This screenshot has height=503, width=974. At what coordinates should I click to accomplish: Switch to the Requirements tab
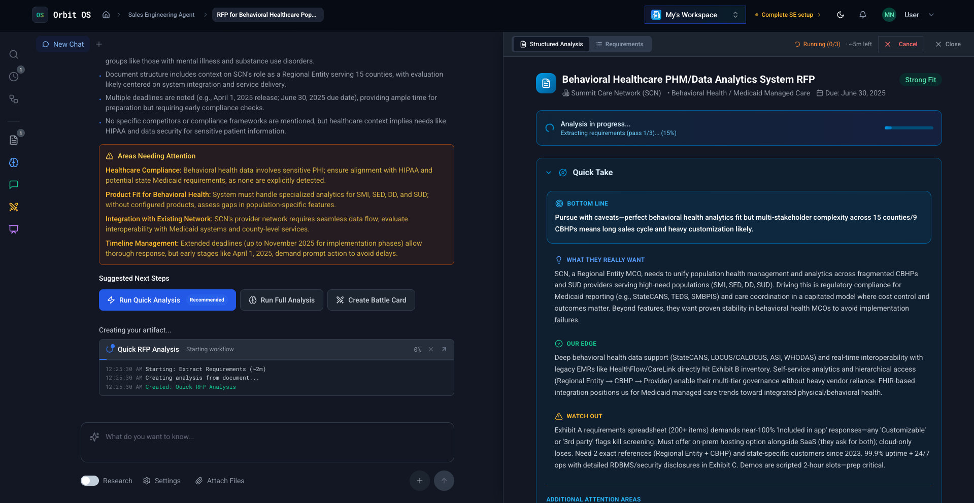[x=620, y=44]
